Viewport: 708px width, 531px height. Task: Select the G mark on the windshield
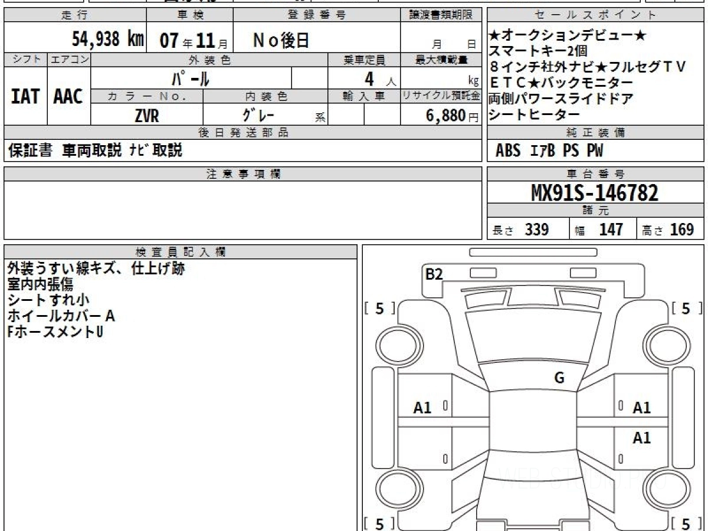point(559,378)
